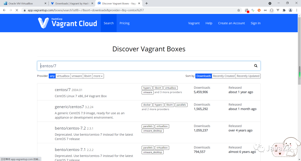301x161 pixels.
Task: Click the Vagrant Cloud logo
Action: point(67,23)
